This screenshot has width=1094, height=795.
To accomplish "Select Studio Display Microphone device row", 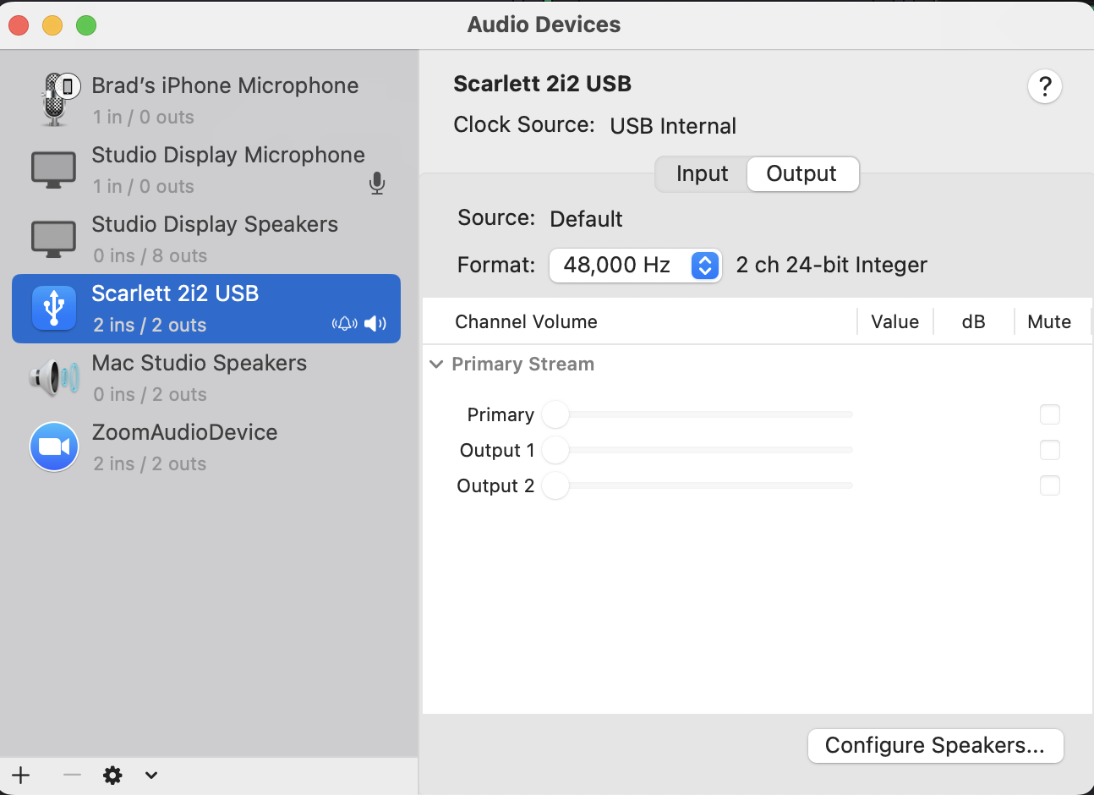I will pyautogui.click(x=206, y=170).
